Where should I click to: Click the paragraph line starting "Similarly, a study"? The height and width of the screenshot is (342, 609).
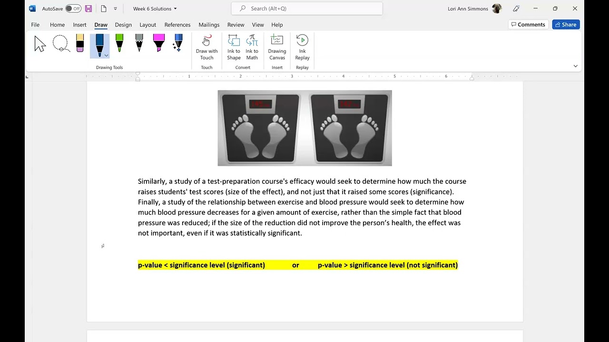tap(302, 181)
